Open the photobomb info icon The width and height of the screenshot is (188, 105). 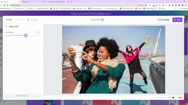[x=103, y=20]
